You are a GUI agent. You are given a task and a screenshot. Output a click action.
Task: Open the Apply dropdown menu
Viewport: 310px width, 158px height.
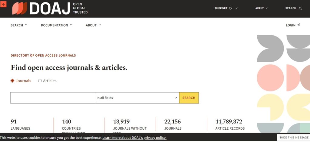click(261, 8)
